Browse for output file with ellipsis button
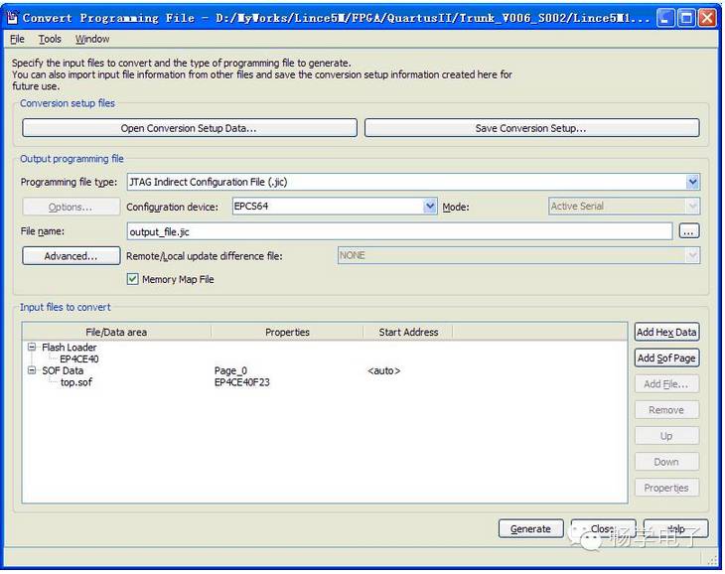The height and width of the screenshot is (574, 725). coord(689,231)
